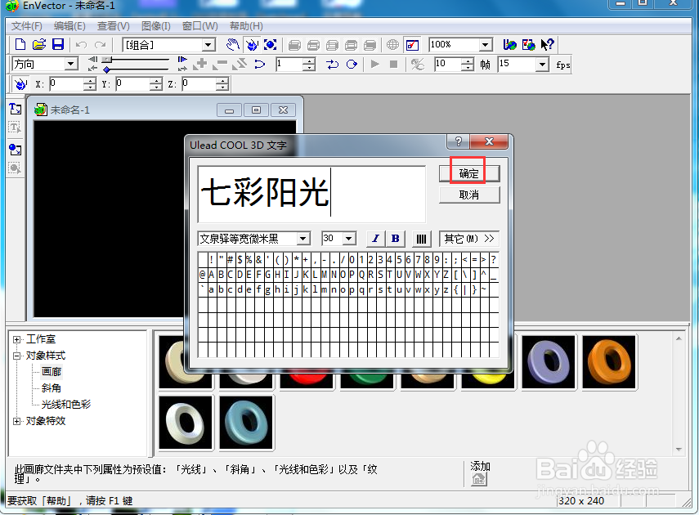The width and height of the screenshot is (699, 515).
Task: Play the animation
Action: pyautogui.click(x=374, y=65)
